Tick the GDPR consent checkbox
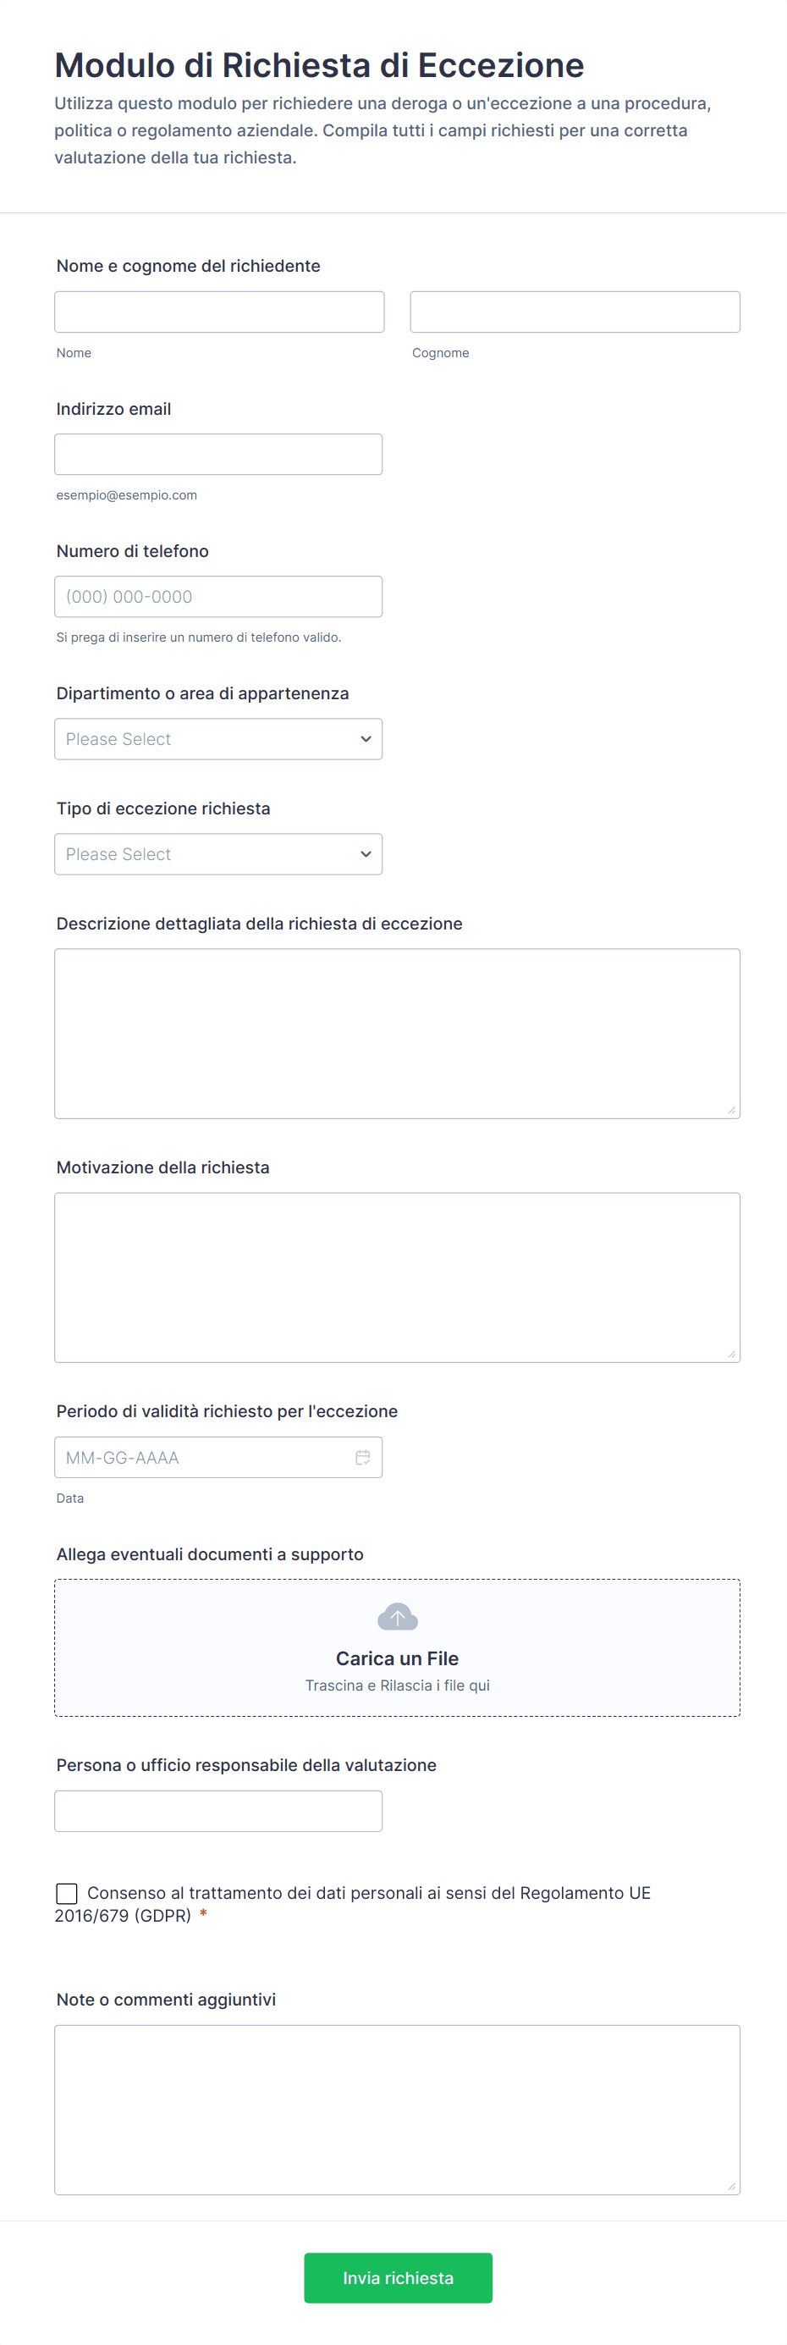The width and height of the screenshot is (787, 2345). pos(68,1894)
